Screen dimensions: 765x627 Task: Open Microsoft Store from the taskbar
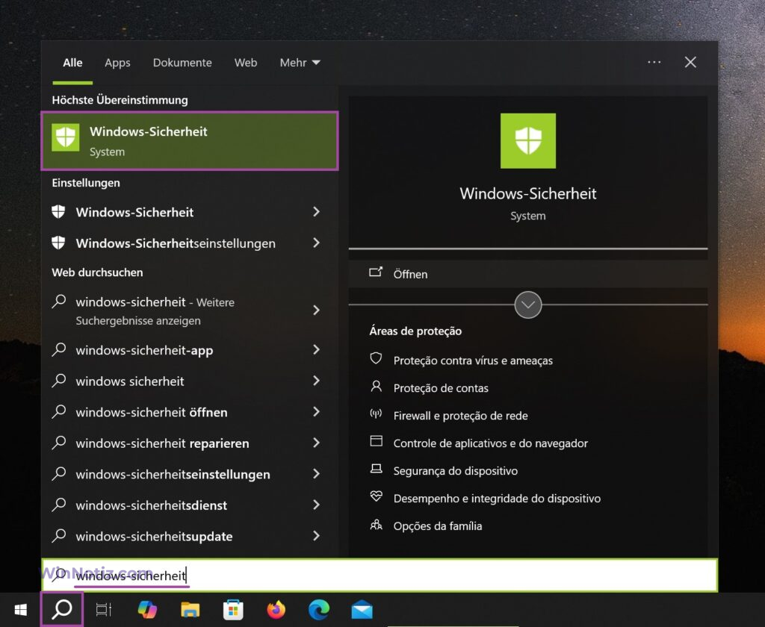tap(233, 610)
